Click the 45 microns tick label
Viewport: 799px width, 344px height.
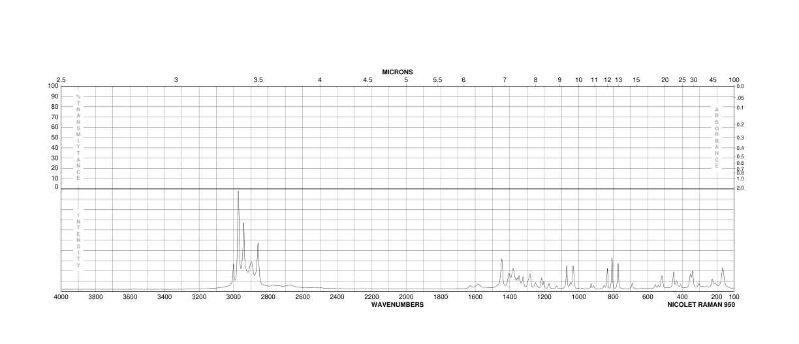point(713,79)
